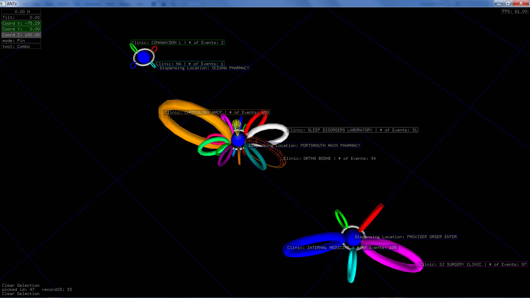This screenshot has height=298, width=530.
Task: Click the compass heading '0.00 N' box
Action: tap(21, 12)
